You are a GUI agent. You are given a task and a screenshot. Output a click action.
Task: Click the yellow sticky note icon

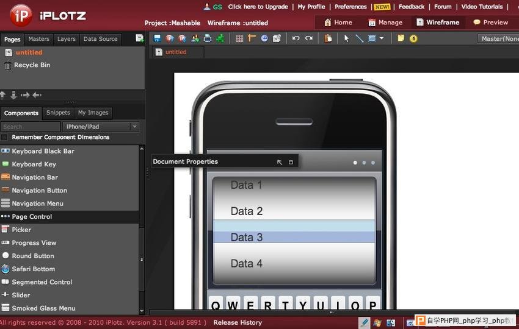point(401,38)
